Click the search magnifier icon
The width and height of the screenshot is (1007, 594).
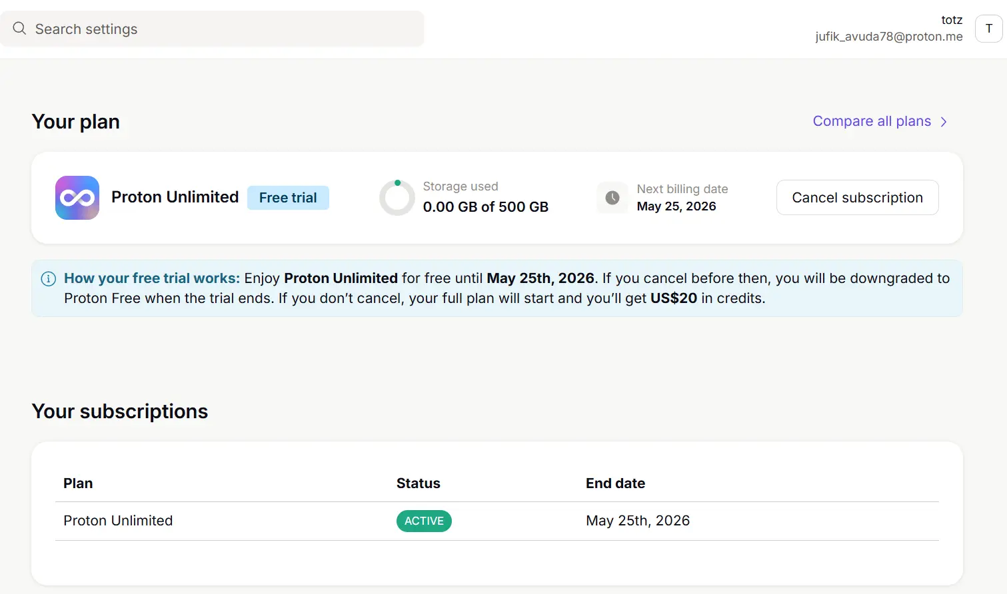[19, 29]
